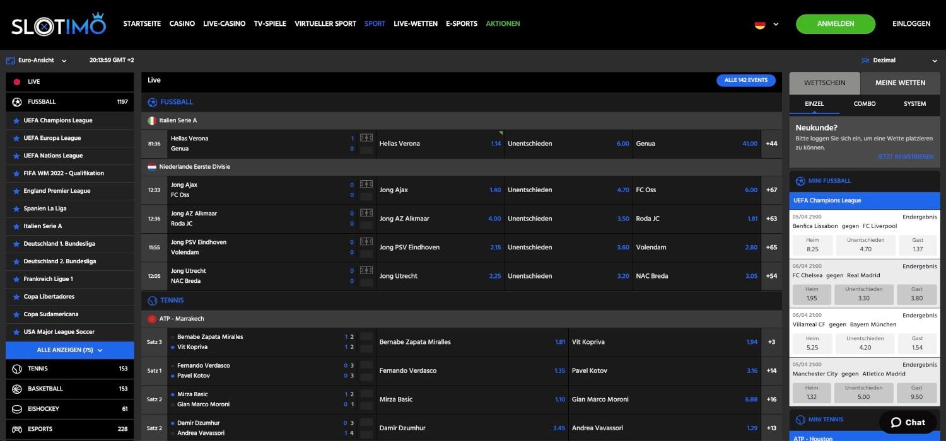The height and width of the screenshot is (441, 946).
Task: Select the Basketball icon in sidebar
Action: pos(17,389)
